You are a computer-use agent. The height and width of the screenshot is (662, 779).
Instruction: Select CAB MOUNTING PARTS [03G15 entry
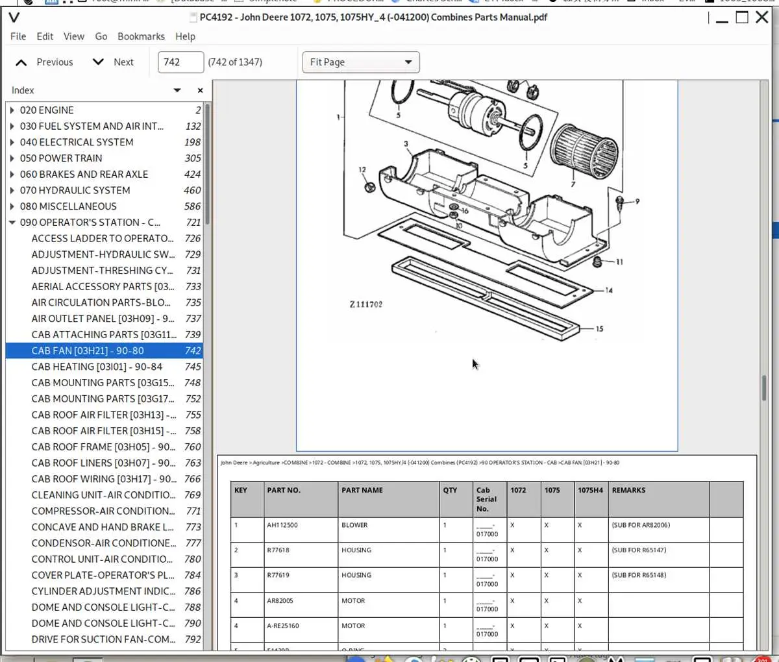tap(104, 382)
